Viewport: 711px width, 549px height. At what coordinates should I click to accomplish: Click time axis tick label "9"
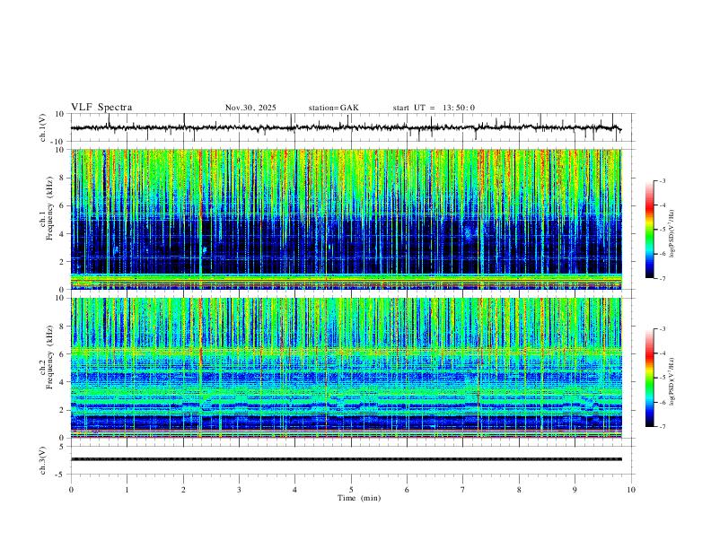(x=575, y=490)
